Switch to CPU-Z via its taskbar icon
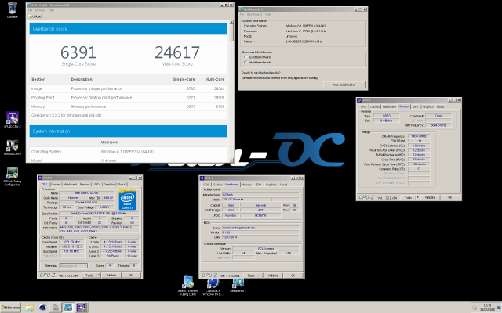This screenshot has height=313, width=502. tap(81, 308)
